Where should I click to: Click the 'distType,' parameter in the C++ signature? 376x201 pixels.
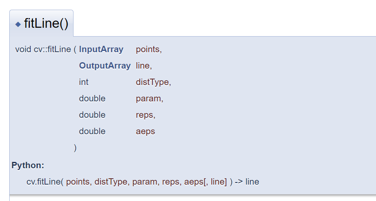[x=153, y=82]
